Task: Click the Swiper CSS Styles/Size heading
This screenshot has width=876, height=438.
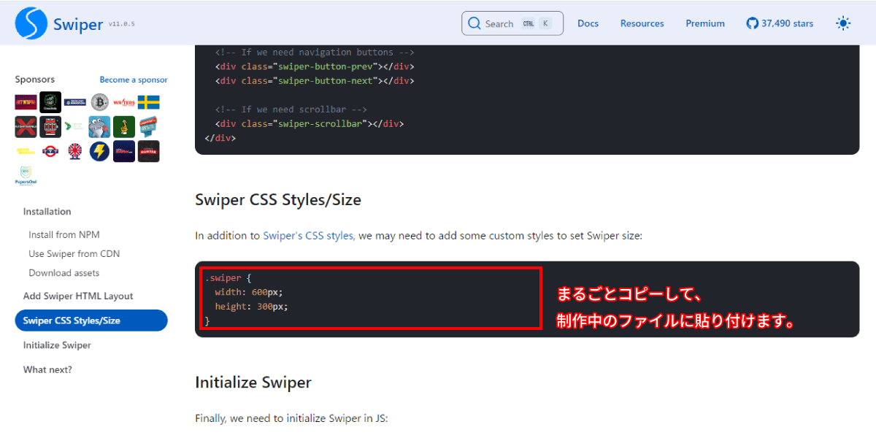Action: point(278,199)
